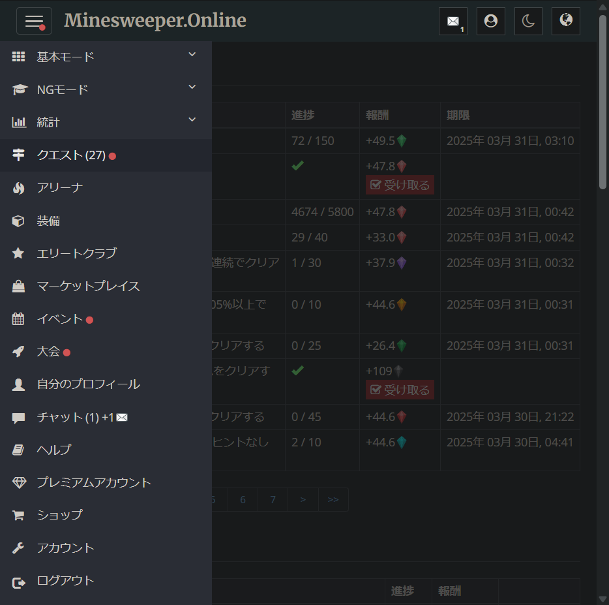This screenshot has height=605, width=609.
Task: Click the アリーナ flame icon
Action: [x=19, y=188]
